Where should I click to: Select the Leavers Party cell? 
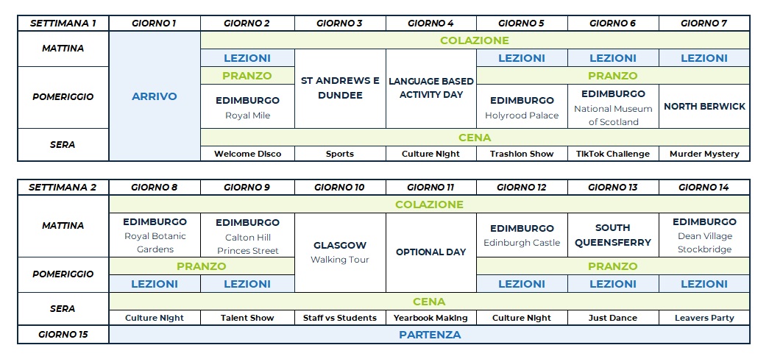pyautogui.click(x=704, y=318)
